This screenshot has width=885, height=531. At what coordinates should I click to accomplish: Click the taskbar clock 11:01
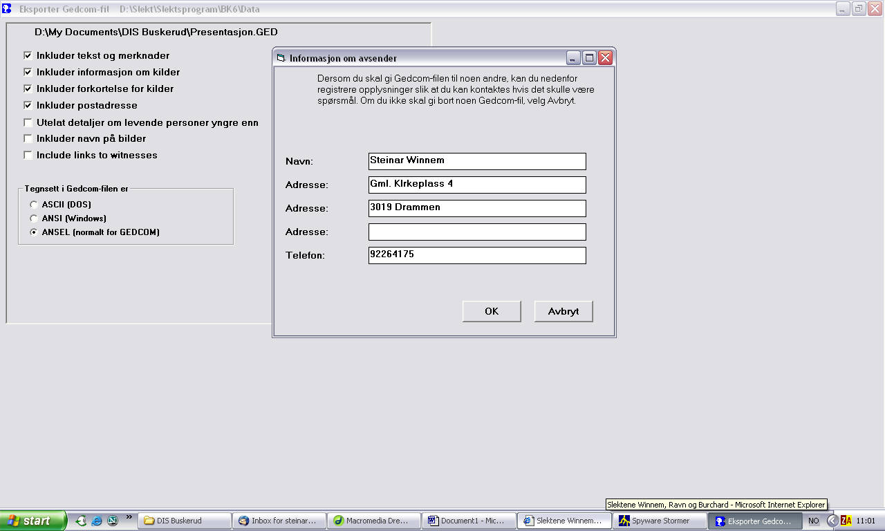[x=866, y=521]
